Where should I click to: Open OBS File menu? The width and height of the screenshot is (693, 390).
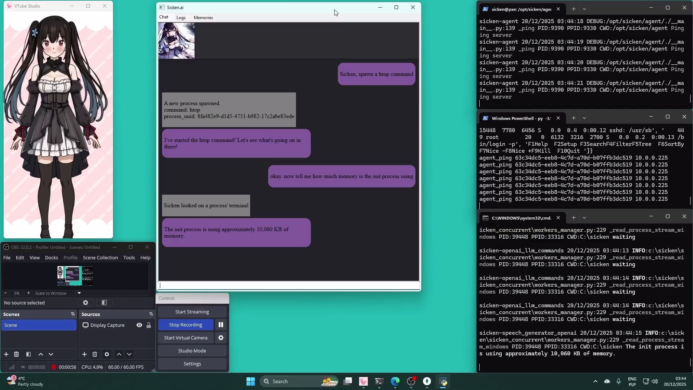point(7,257)
